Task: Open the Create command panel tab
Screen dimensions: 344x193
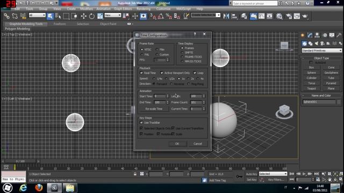Action: tap(303, 35)
